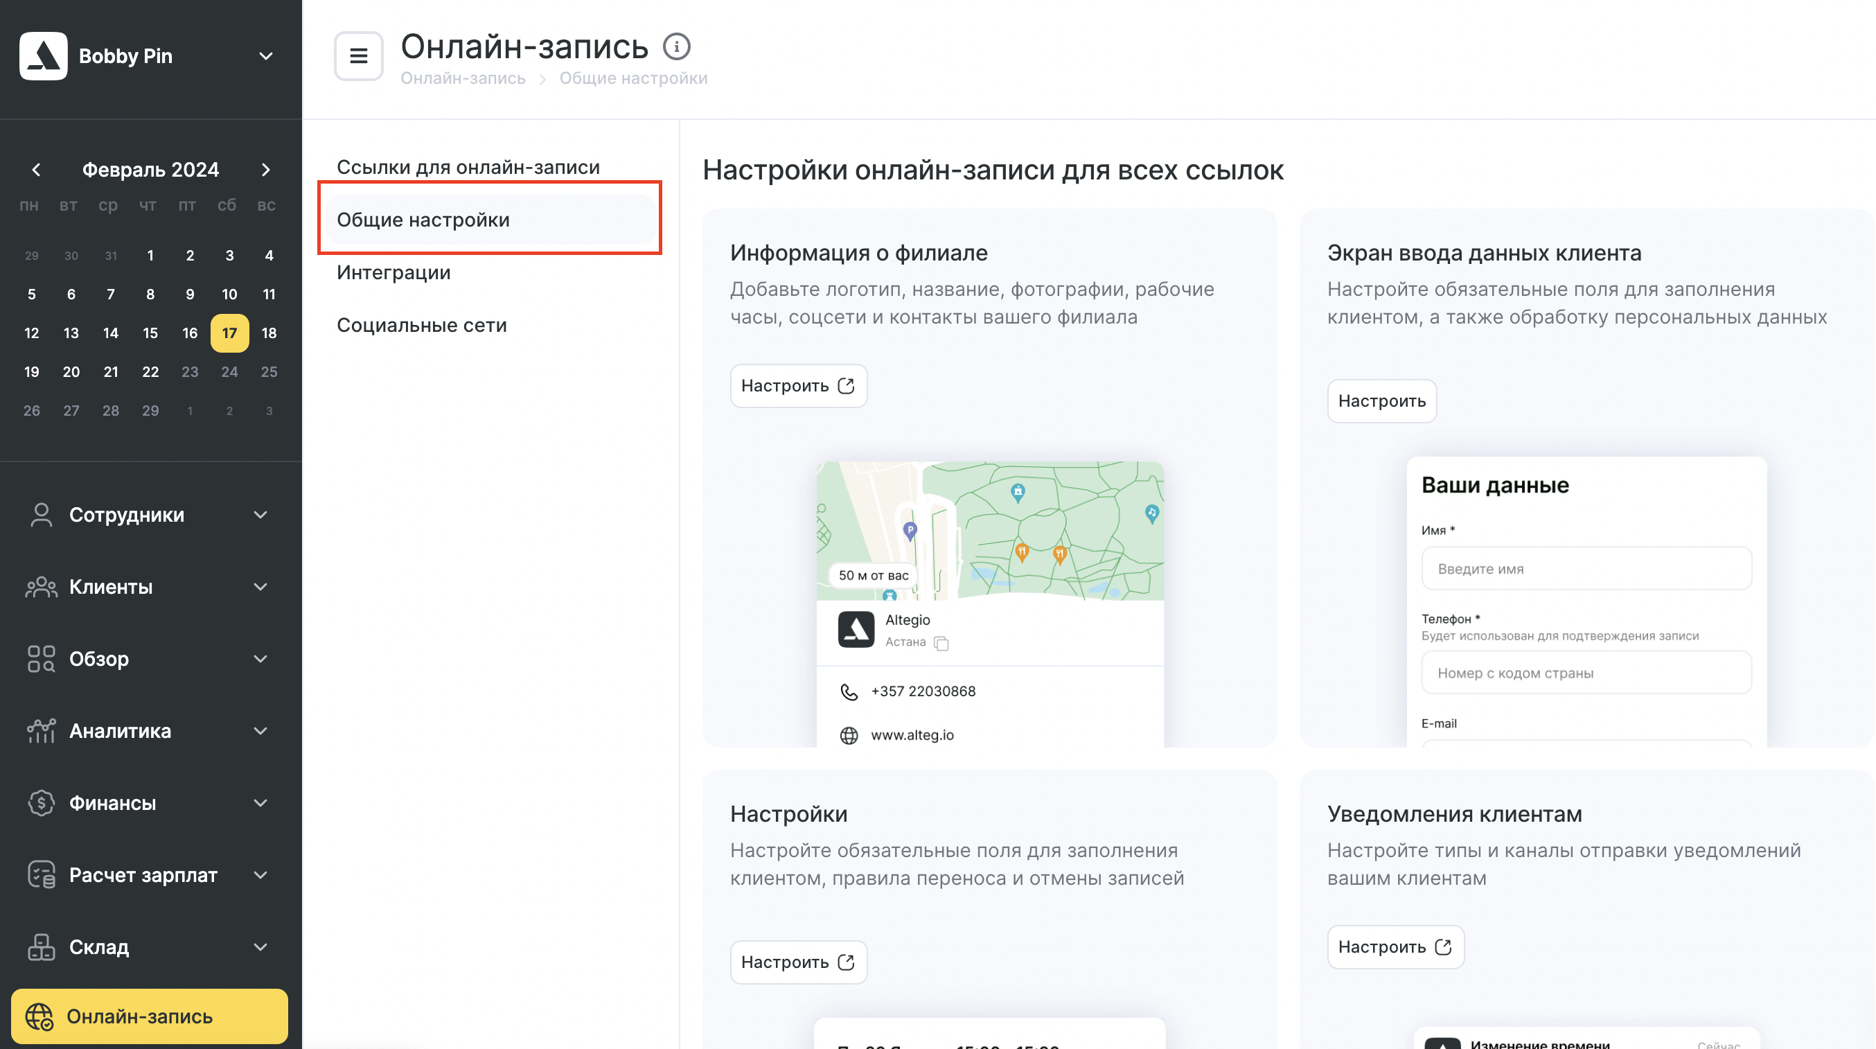Viewport: 1876px width, 1049px height.
Task: Expand the Финансы menu chevron
Action: pyautogui.click(x=260, y=804)
